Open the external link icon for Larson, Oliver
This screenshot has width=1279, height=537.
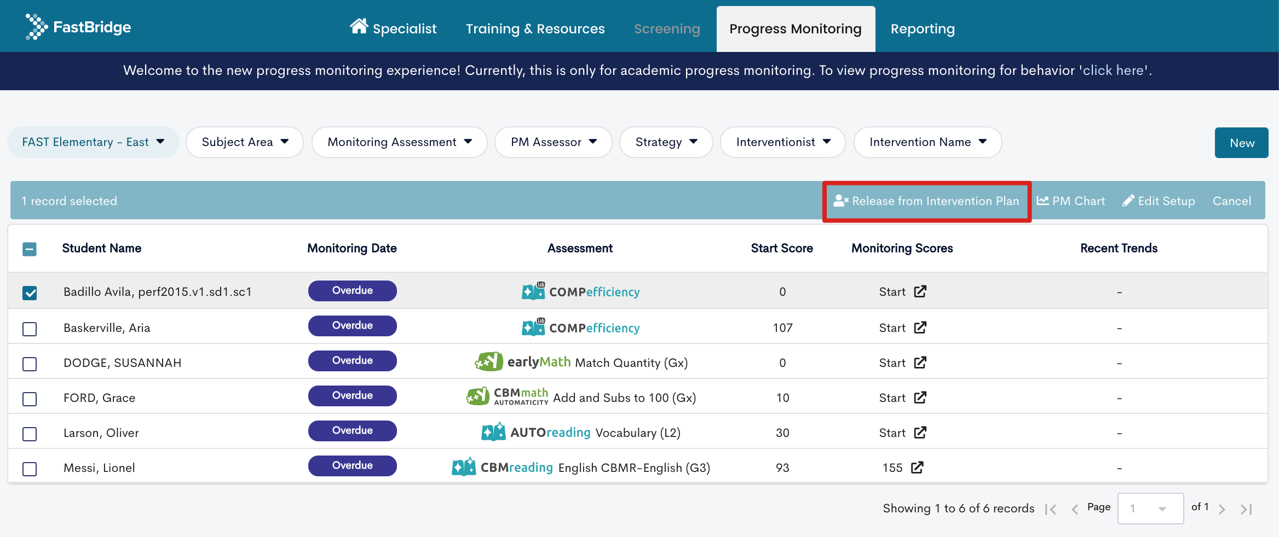tap(920, 432)
